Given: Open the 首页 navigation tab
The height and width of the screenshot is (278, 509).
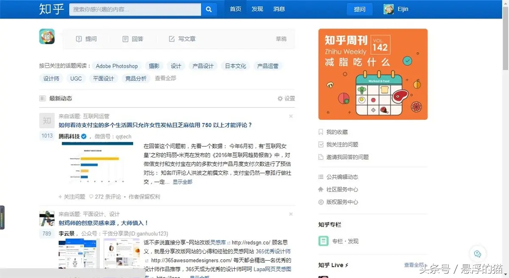Looking at the screenshot, I should click(235, 9).
